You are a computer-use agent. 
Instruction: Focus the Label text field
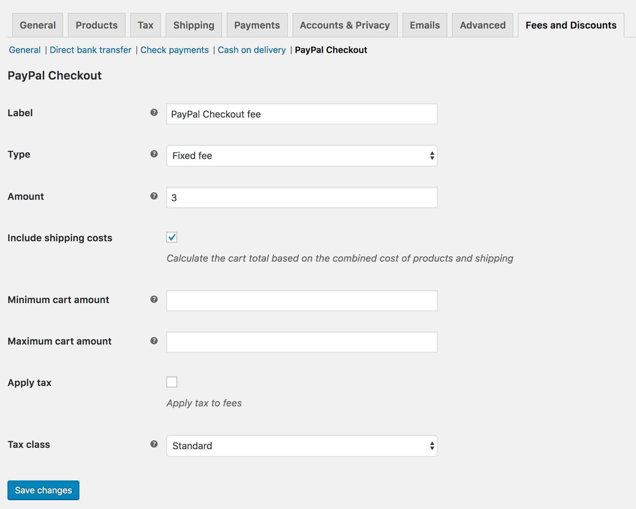[x=302, y=114]
